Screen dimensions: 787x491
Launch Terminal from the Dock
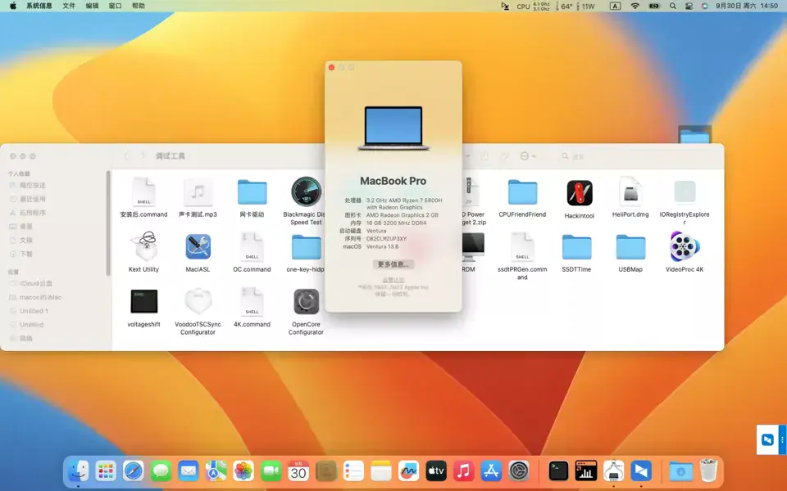558,471
